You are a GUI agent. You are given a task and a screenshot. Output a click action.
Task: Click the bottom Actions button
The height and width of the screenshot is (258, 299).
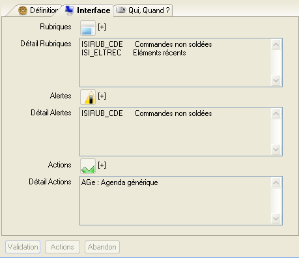63,247
